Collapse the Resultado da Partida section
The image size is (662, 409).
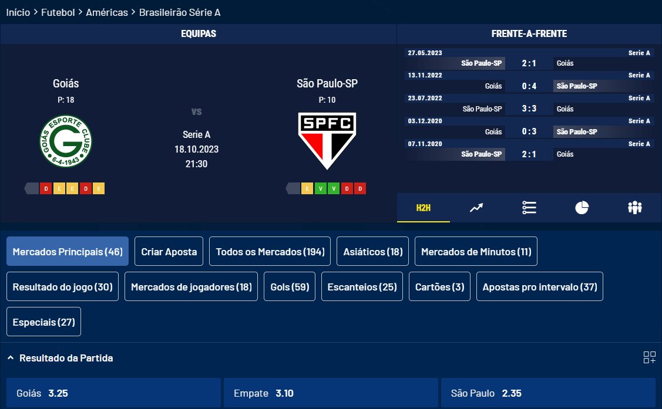(11, 358)
